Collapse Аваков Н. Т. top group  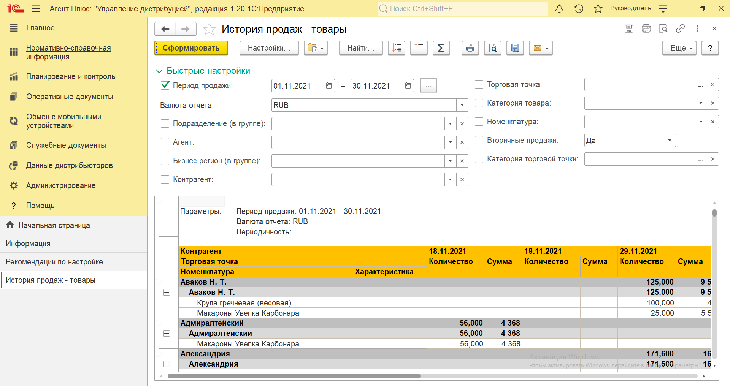tap(159, 282)
